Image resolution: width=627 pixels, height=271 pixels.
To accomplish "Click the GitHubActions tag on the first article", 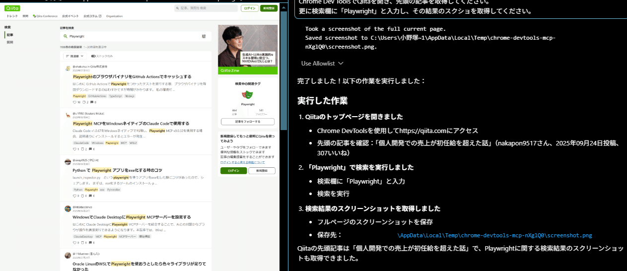I will pos(98,96).
